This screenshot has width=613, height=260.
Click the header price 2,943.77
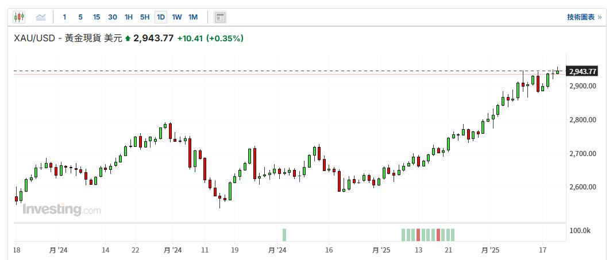click(x=153, y=38)
